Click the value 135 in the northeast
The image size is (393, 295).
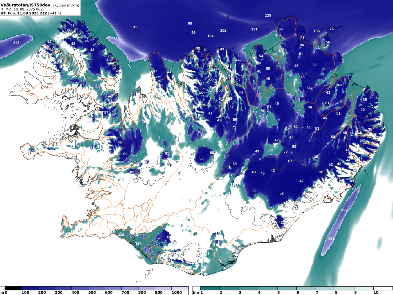coord(317,31)
